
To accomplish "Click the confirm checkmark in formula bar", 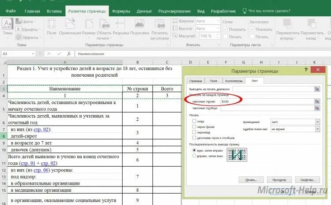I will point(59,54).
